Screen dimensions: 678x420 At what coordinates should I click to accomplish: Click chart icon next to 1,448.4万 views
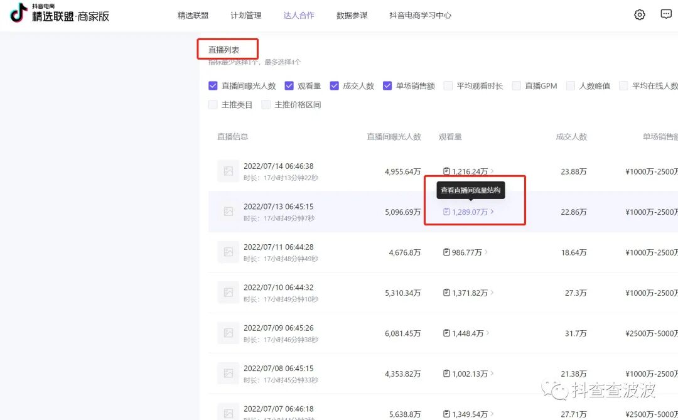pyautogui.click(x=446, y=333)
